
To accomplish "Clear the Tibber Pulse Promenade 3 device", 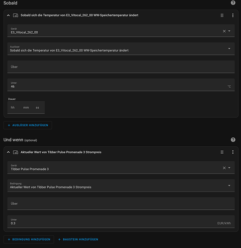I will pos(224,168).
